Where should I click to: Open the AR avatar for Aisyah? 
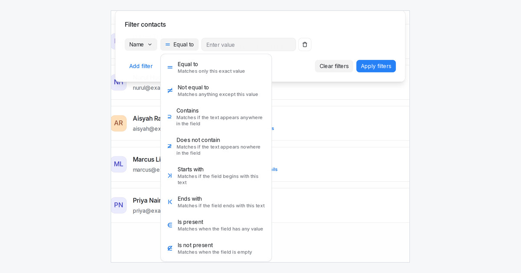[x=119, y=123]
